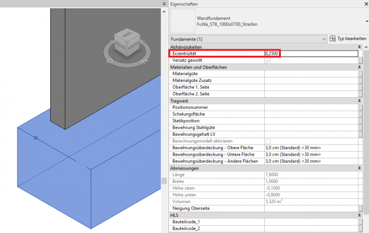369x233 pixels.
Task: Collapse the Abhängigkeiten section
Action: coord(359,47)
